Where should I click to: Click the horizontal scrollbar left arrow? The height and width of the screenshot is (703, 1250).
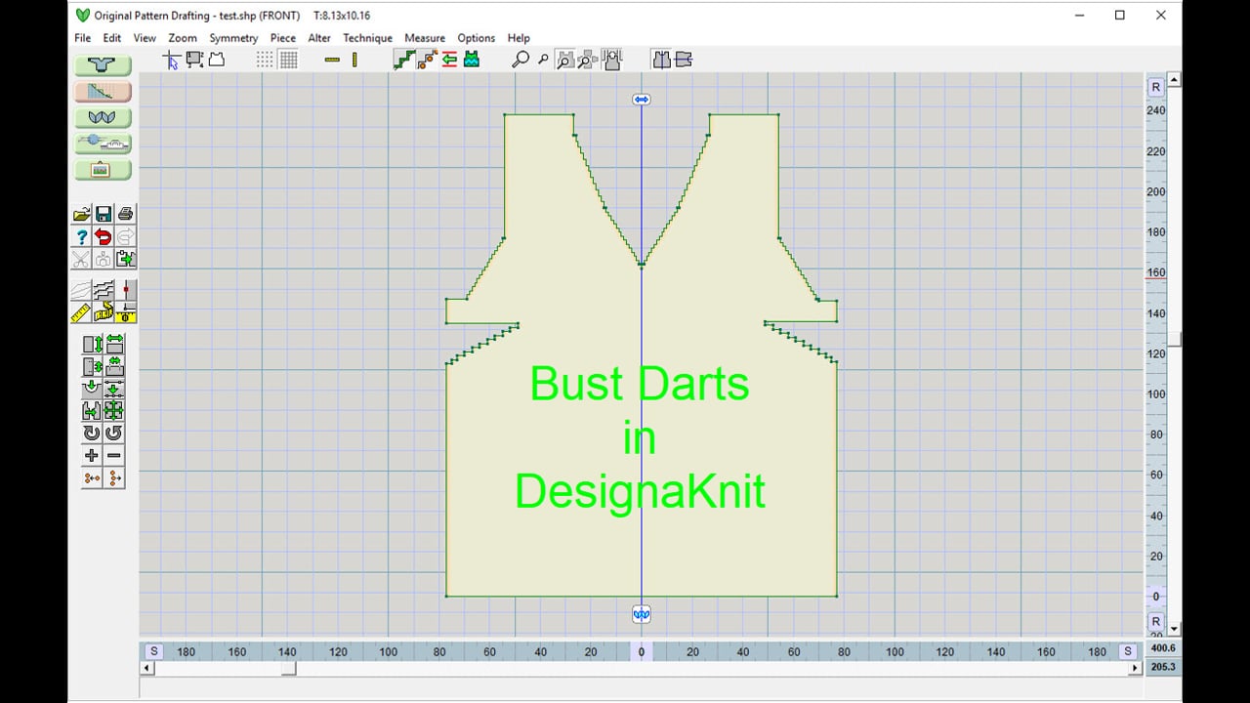147,669
